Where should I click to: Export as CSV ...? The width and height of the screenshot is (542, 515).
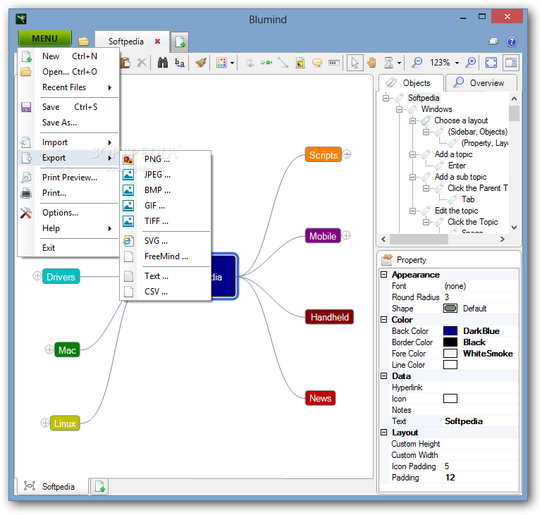pos(166,292)
